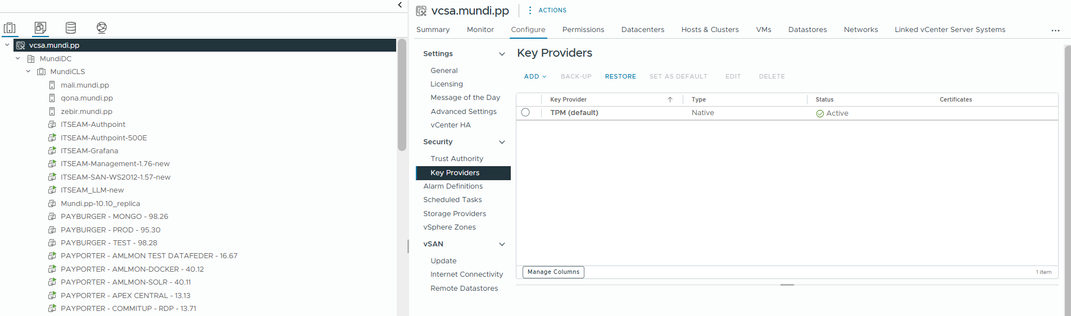1071x316 pixels.
Task: Collapse the MundiDC datacenter tree node
Action: click(x=18, y=58)
